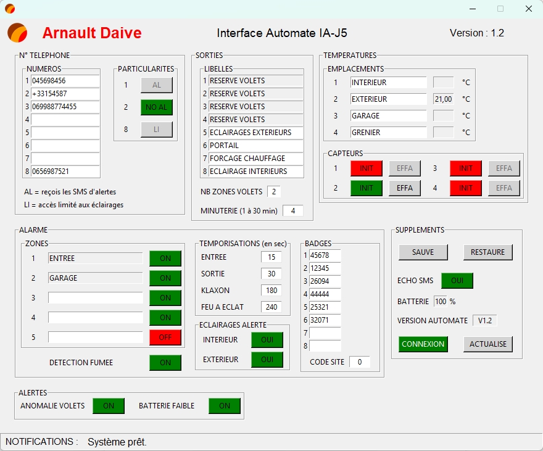Click empty alarm zone 3 name field
543x451 pixels.
point(95,297)
